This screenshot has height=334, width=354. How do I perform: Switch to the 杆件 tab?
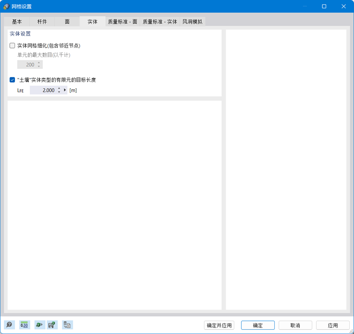pos(42,21)
